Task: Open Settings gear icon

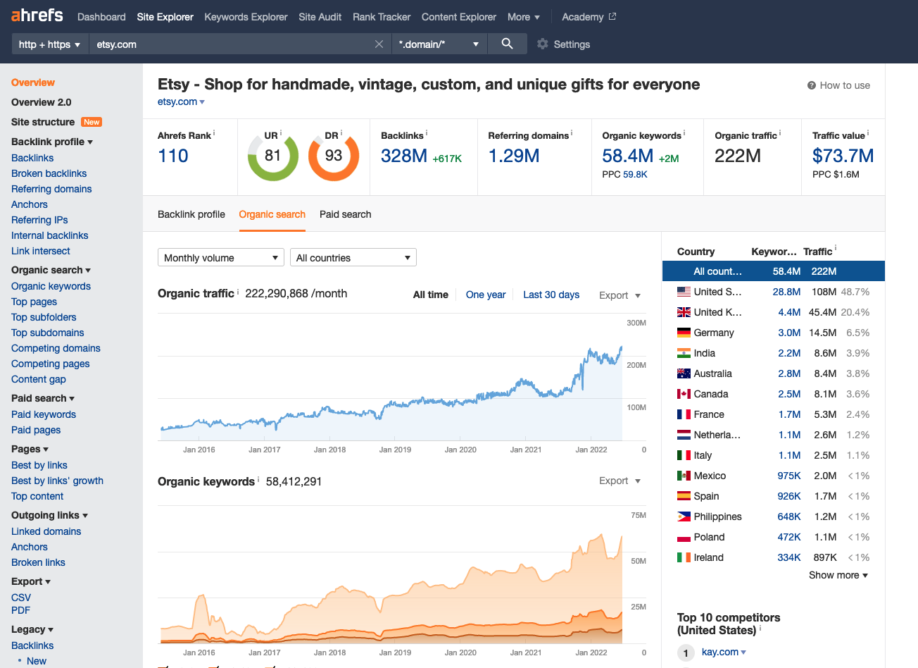Action: pyautogui.click(x=542, y=44)
